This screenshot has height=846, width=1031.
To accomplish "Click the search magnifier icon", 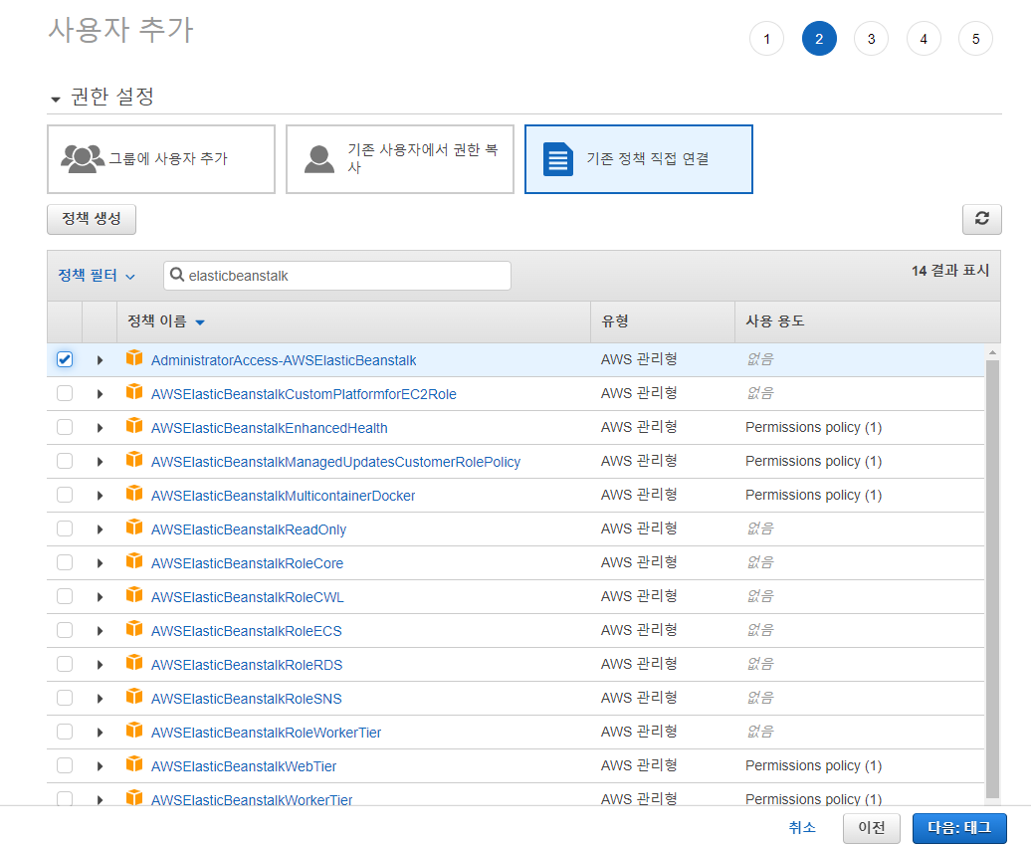I will point(177,275).
